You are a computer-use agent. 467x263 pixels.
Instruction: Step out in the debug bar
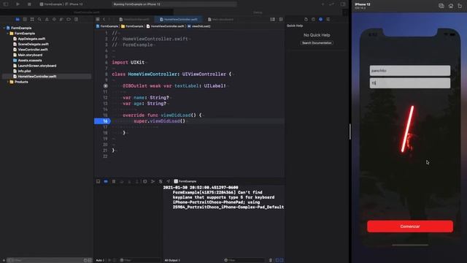(137, 181)
